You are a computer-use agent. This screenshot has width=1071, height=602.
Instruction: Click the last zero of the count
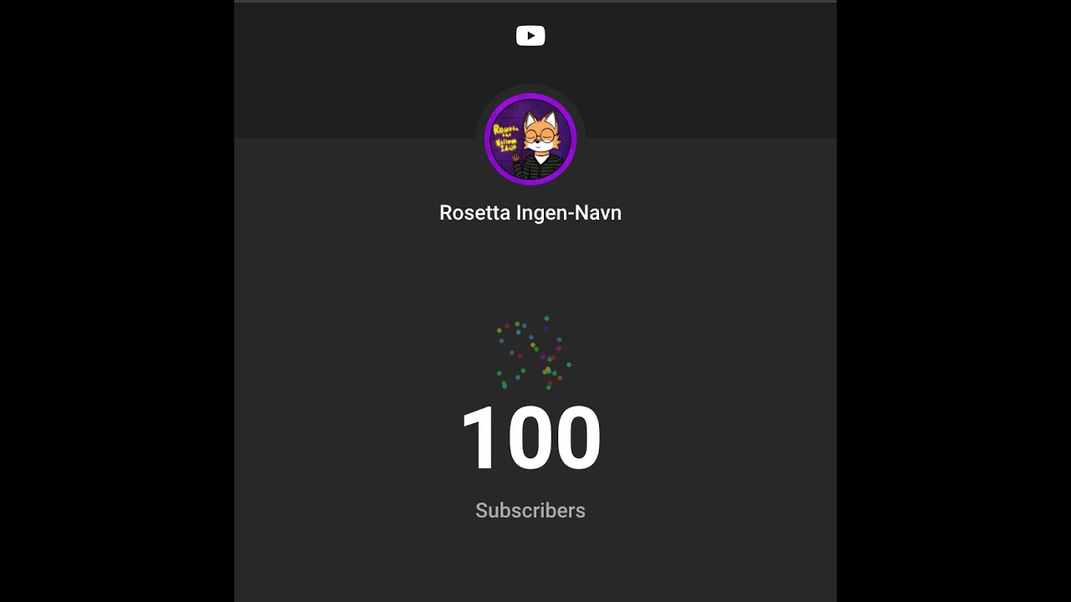[579, 439]
